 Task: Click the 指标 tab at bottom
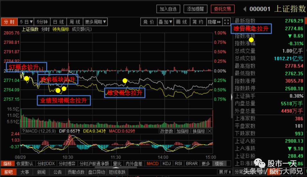pyautogui.click(x=8, y=163)
